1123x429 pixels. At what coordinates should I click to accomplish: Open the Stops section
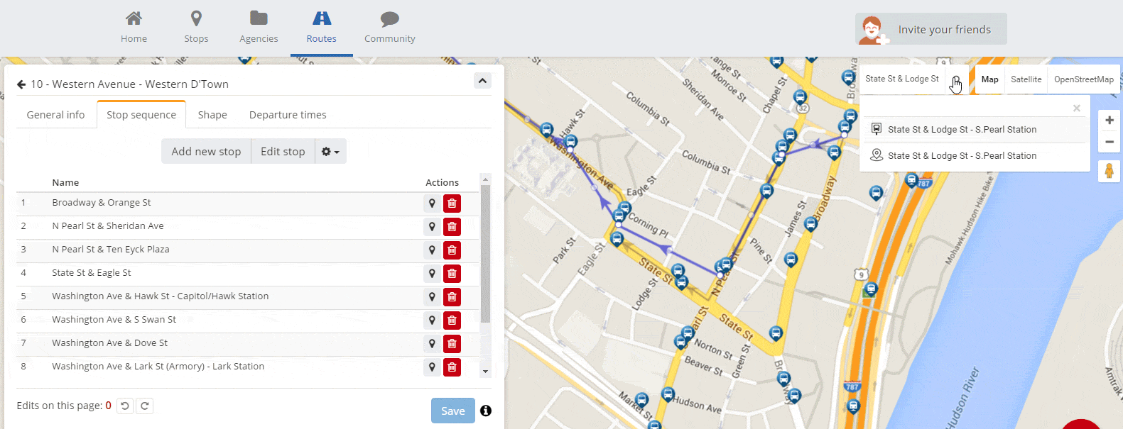pos(196,28)
